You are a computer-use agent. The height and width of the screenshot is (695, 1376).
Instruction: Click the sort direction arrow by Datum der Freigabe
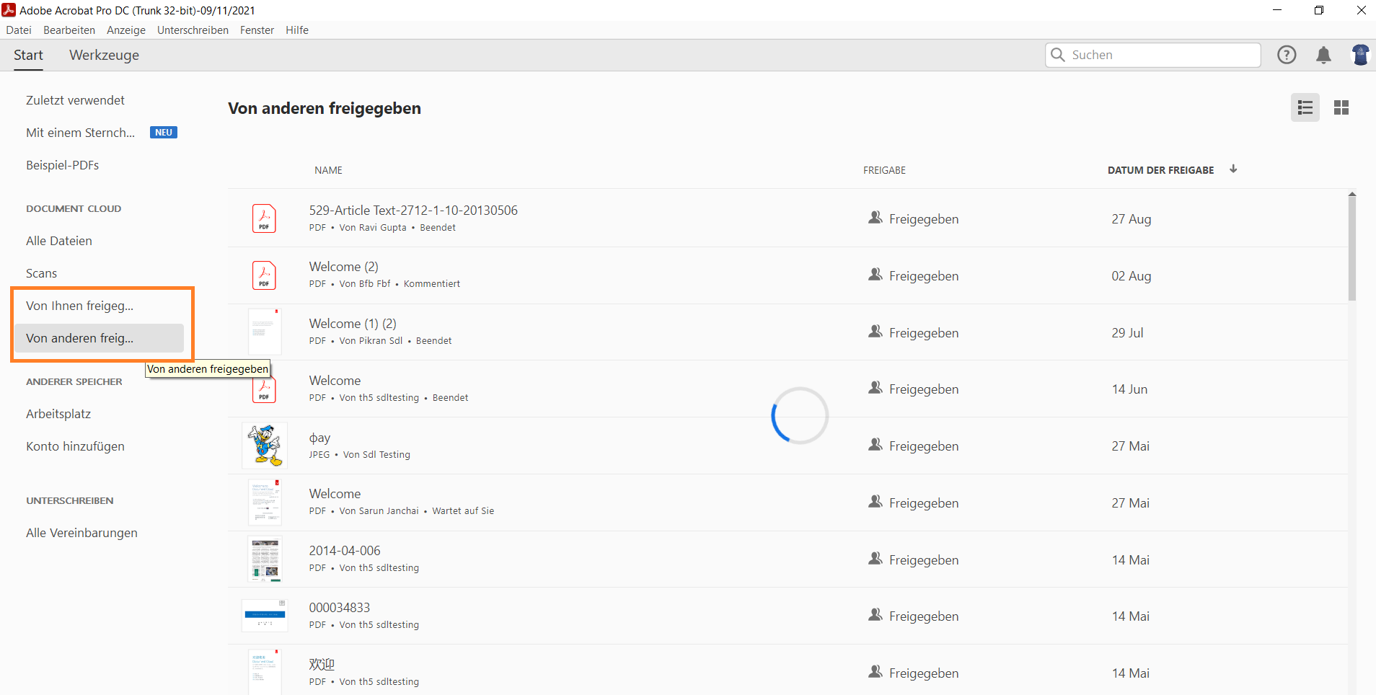[x=1233, y=169]
